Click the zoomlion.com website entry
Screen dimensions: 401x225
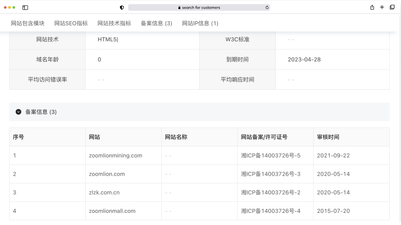pyautogui.click(x=107, y=174)
